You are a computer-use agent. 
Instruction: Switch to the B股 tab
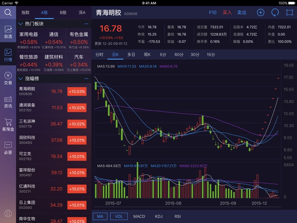(x=63, y=13)
